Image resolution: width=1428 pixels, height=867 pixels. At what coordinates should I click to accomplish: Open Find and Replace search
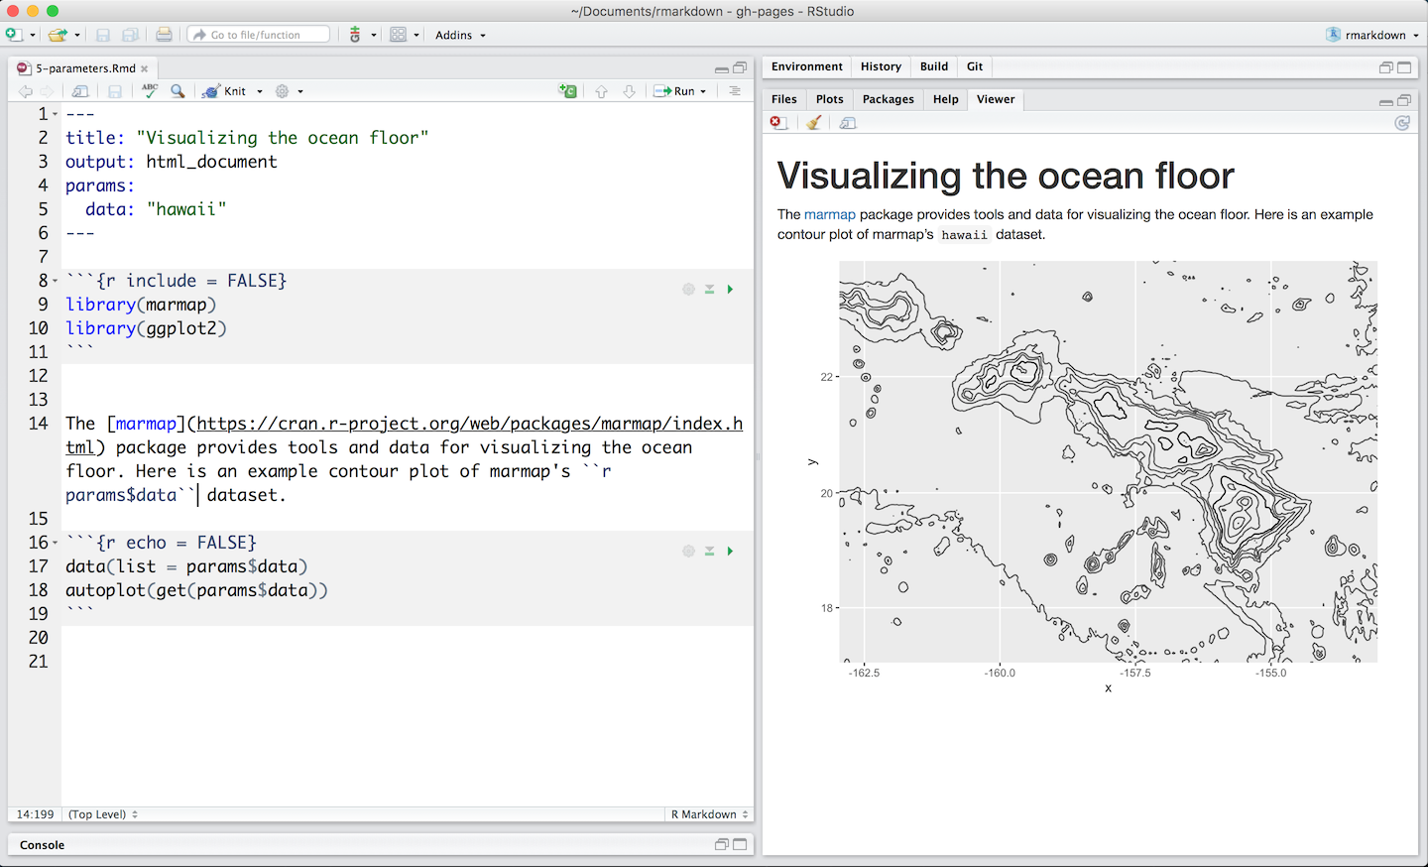tap(178, 90)
